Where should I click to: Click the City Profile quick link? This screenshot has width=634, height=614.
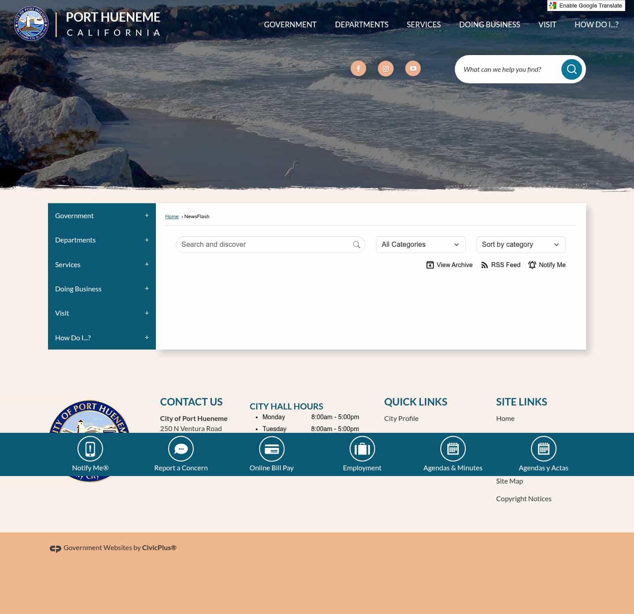pyautogui.click(x=401, y=419)
